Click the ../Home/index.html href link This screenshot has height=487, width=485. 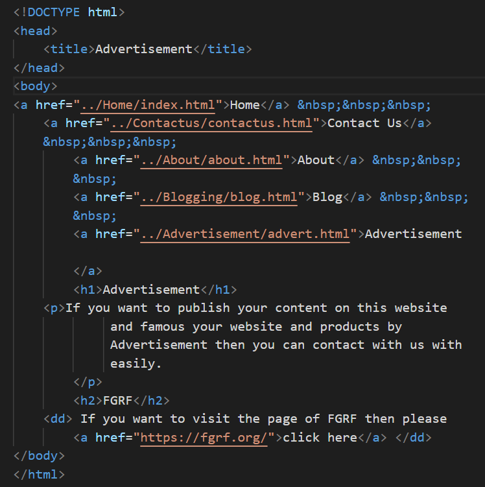[148, 105]
